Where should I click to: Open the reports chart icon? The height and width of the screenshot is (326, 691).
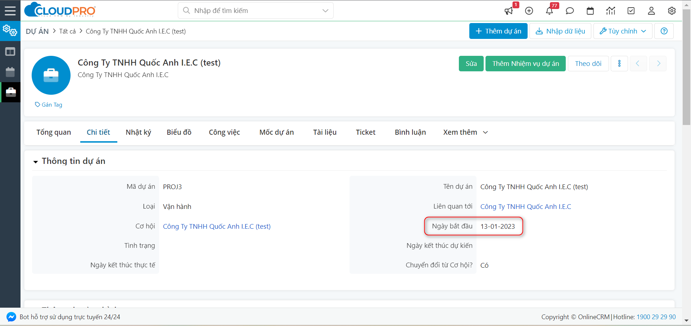(x=611, y=11)
